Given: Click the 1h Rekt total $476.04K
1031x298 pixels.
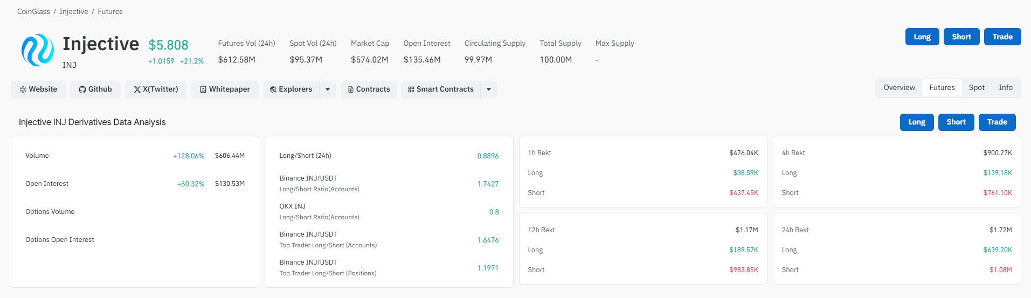Looking at the screenshot, I should point(744,153).
